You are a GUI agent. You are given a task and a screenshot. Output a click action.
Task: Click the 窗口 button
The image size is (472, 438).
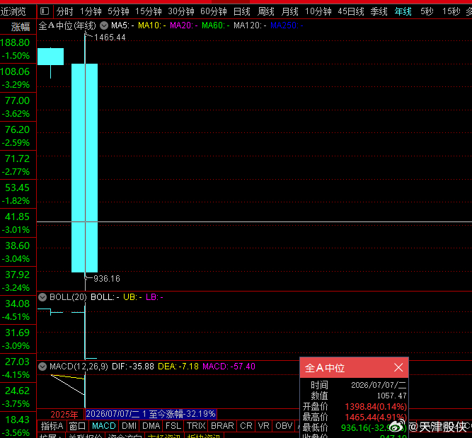77,426
